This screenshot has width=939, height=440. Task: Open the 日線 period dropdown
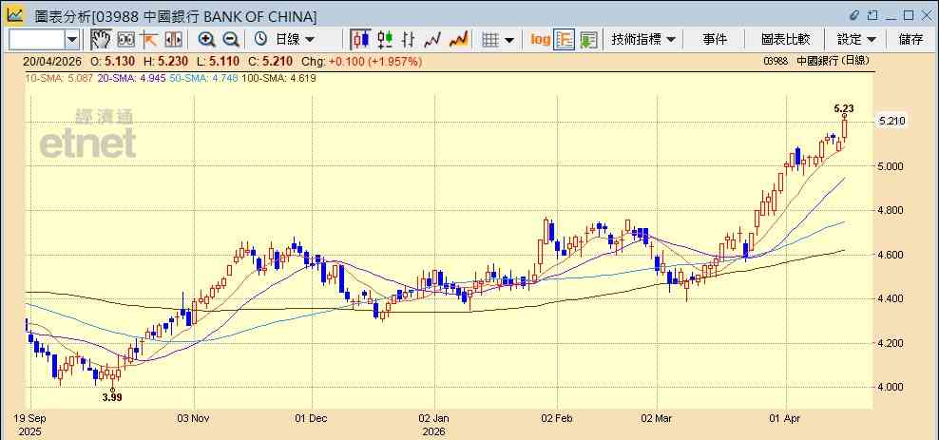pos(295,40)
